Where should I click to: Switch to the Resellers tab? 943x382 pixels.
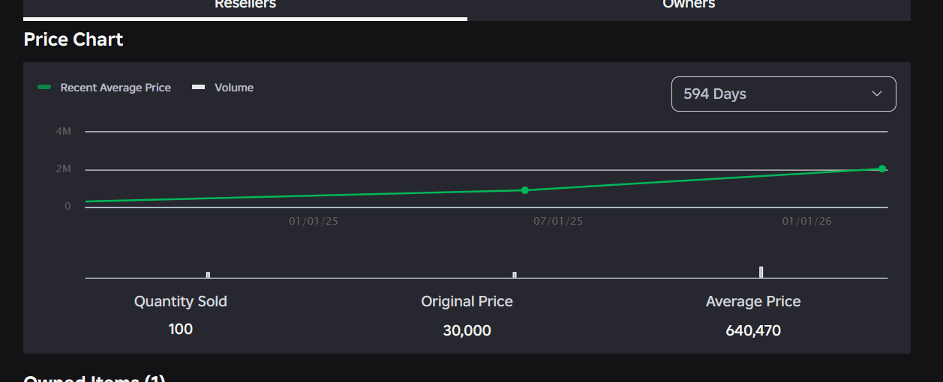coord(245,5)
